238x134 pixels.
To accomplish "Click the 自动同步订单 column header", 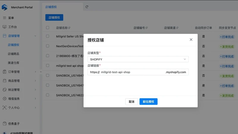I will coord(203,28).
